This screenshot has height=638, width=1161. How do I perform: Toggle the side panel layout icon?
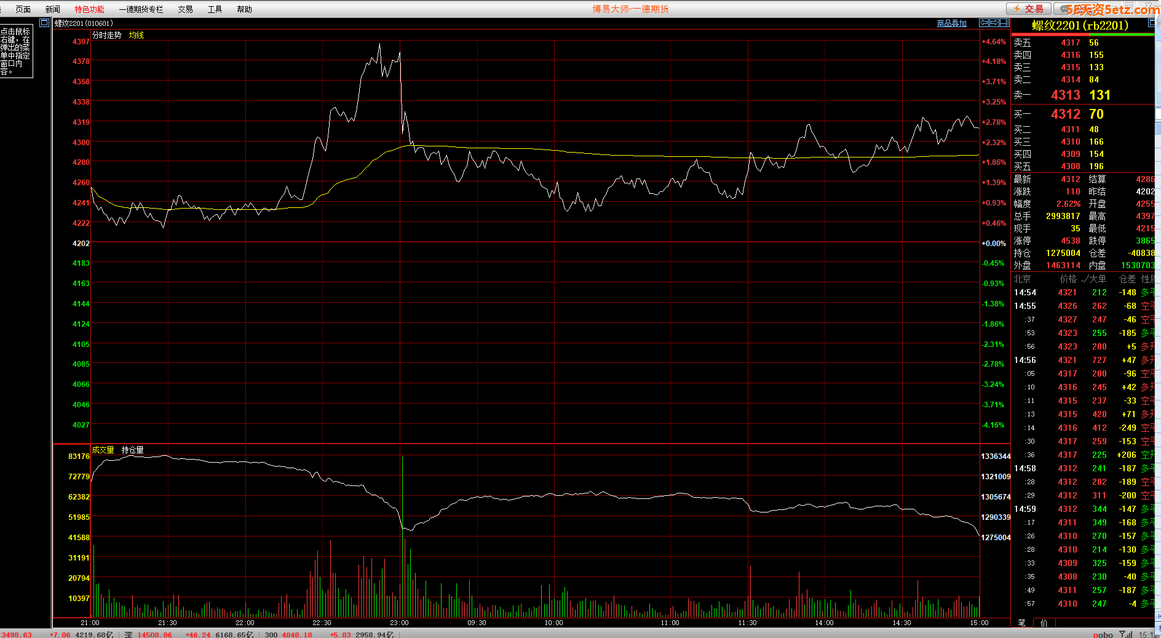1004,23
